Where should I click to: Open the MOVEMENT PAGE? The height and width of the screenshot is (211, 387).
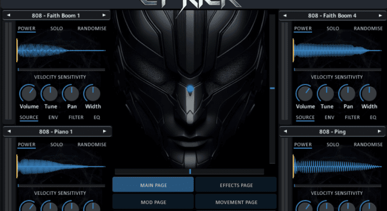[236, 202]
